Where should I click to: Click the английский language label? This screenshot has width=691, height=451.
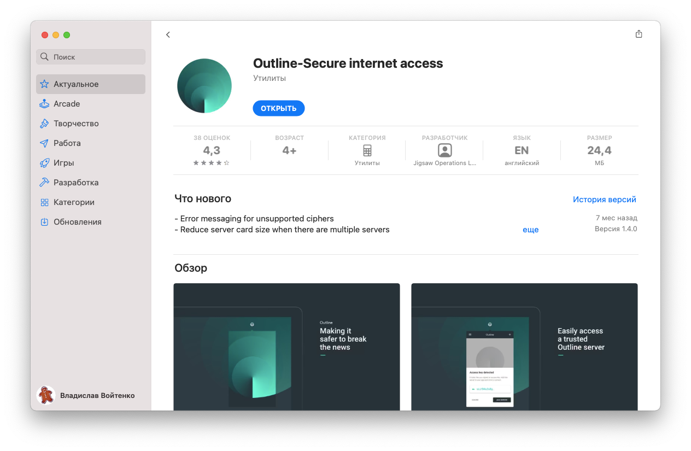tap(522, 163)
